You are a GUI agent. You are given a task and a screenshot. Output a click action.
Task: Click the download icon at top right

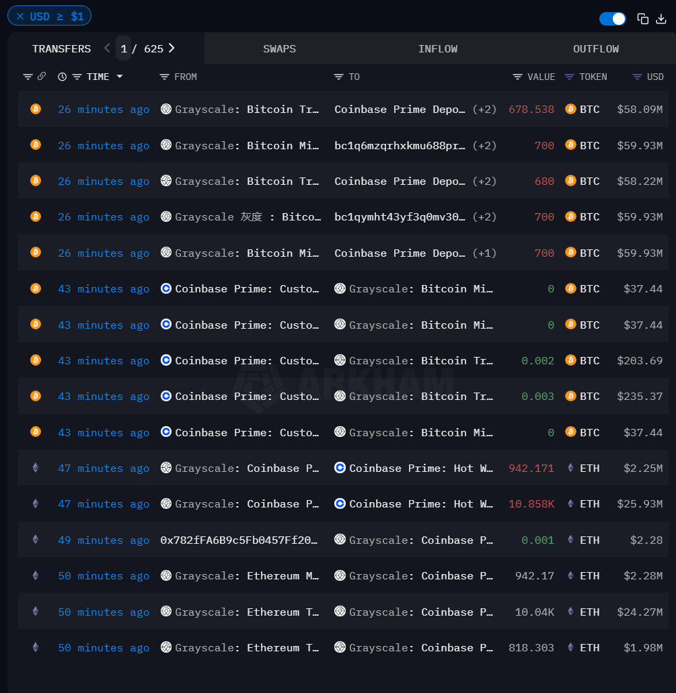(x=662, y=18)
